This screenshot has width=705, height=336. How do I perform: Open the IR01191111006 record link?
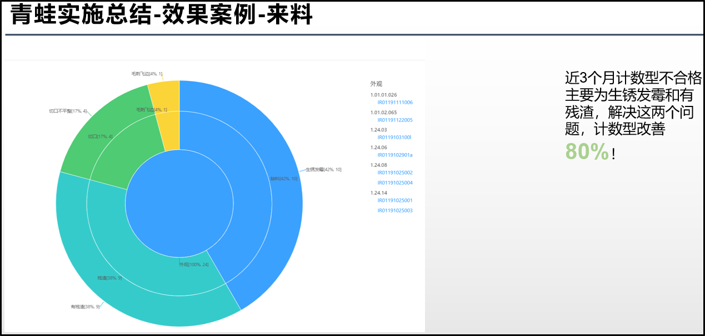point(395,103)
